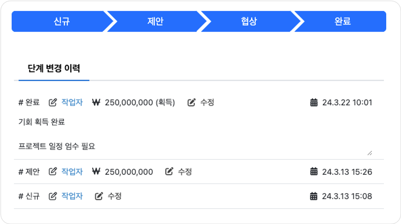Click the edit-worker icon in the 신규 row

[53, 196]
